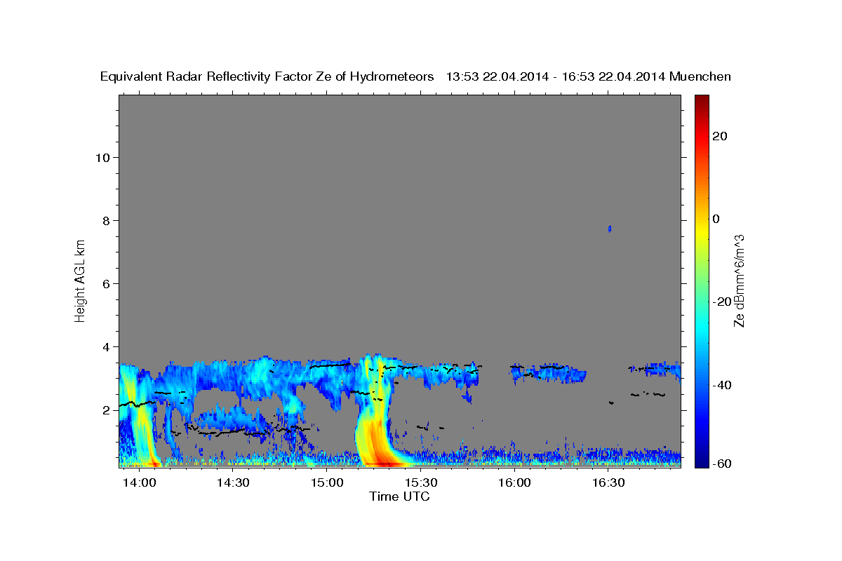Screen dimensions: 842x561
Task: Click the "Time UTC" axis label
Action: click(x=399, y=496)
